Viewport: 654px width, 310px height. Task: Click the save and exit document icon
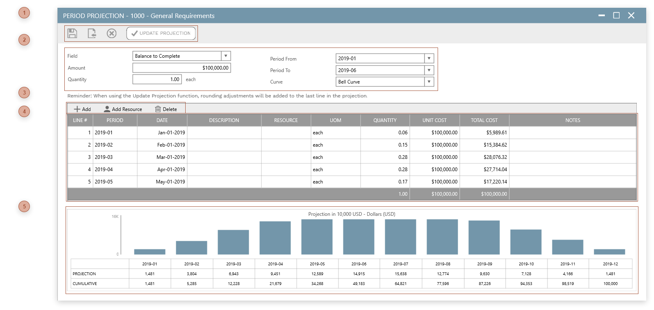coord(92,33)
